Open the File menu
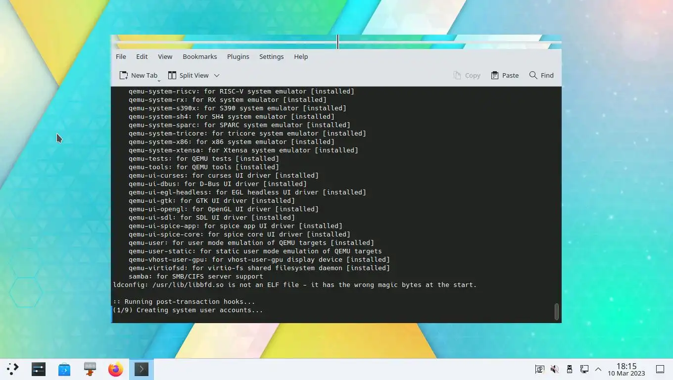The image size is (673, 380). pos(121,56)
